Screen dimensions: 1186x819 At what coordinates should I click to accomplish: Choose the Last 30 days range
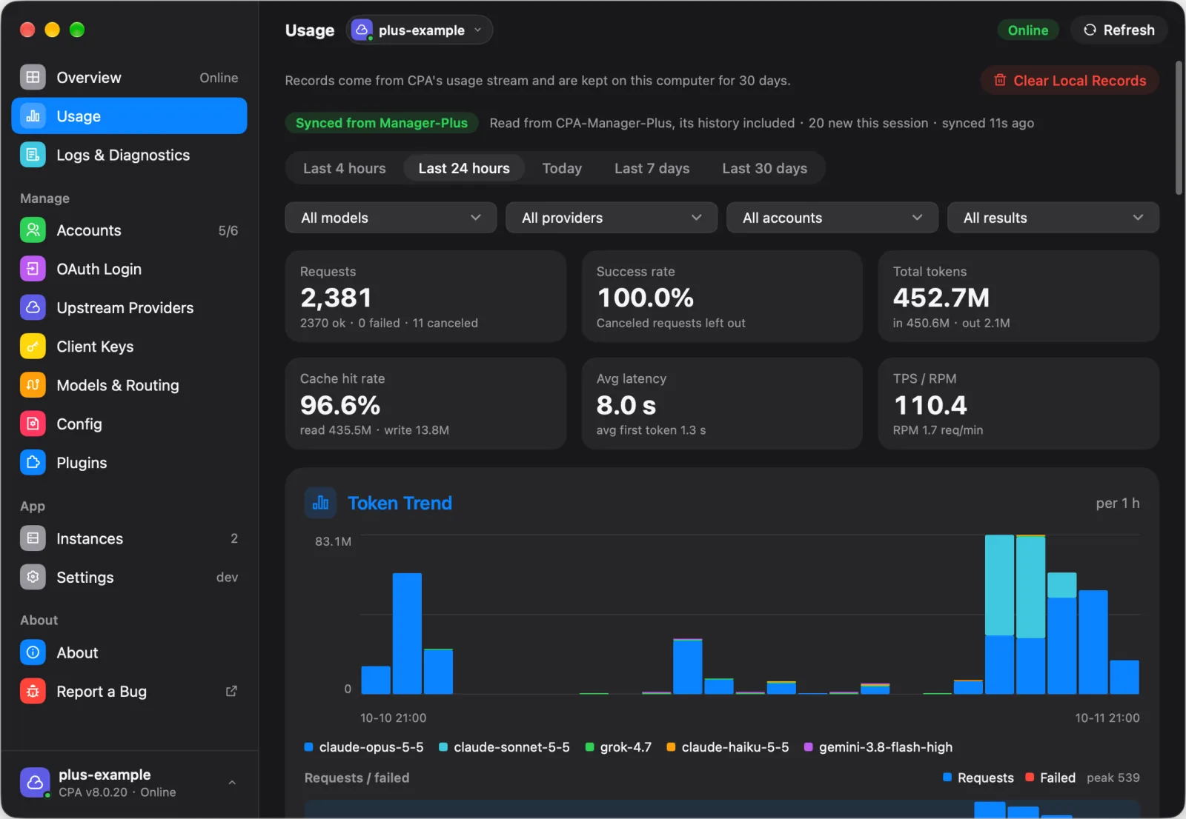(x=764, y=168)
